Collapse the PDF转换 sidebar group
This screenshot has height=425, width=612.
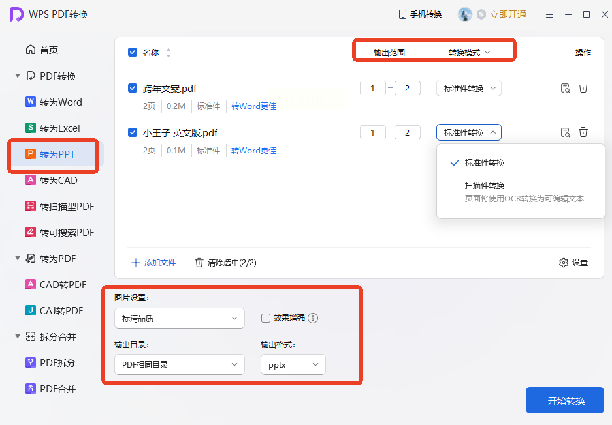[x=18, y=76]
